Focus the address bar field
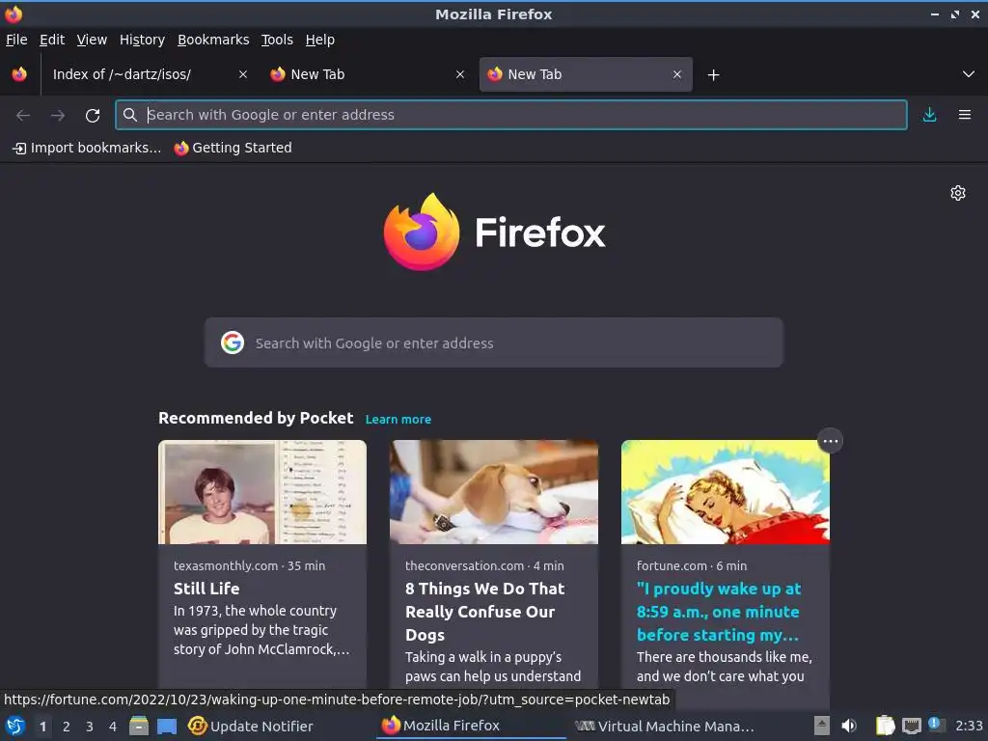988x741 pixels. (511, 115)
